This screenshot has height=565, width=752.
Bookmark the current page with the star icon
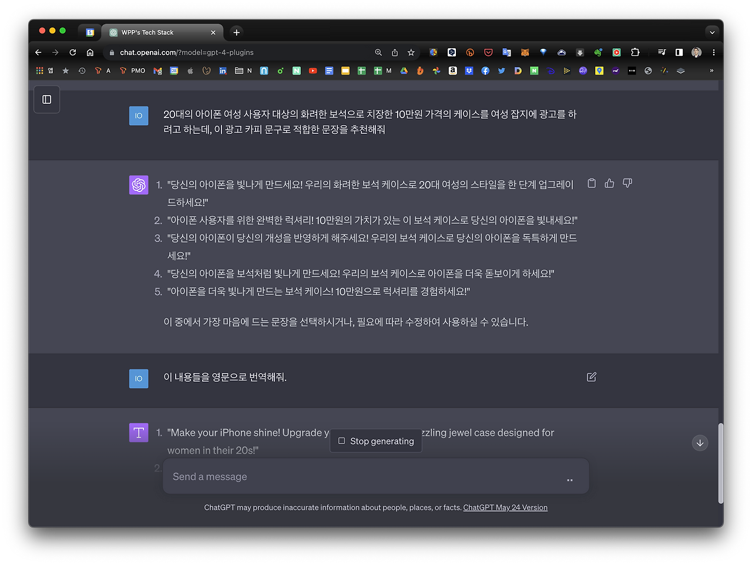411,52
